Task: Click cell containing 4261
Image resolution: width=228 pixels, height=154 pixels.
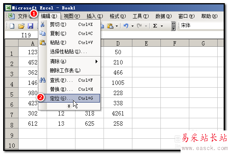Action: 118,113
